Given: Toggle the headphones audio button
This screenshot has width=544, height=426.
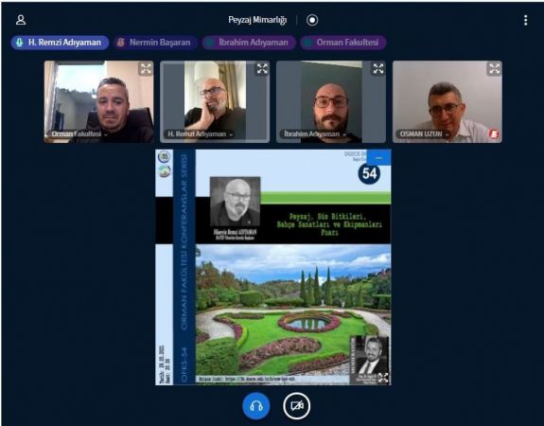Looking at the screenshot, I should [x=256, y=405].
